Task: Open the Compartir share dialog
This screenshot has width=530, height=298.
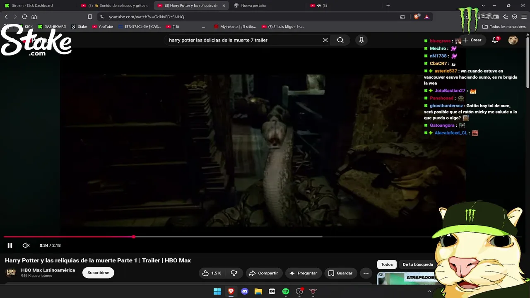Action: click(x=263, y=273)
